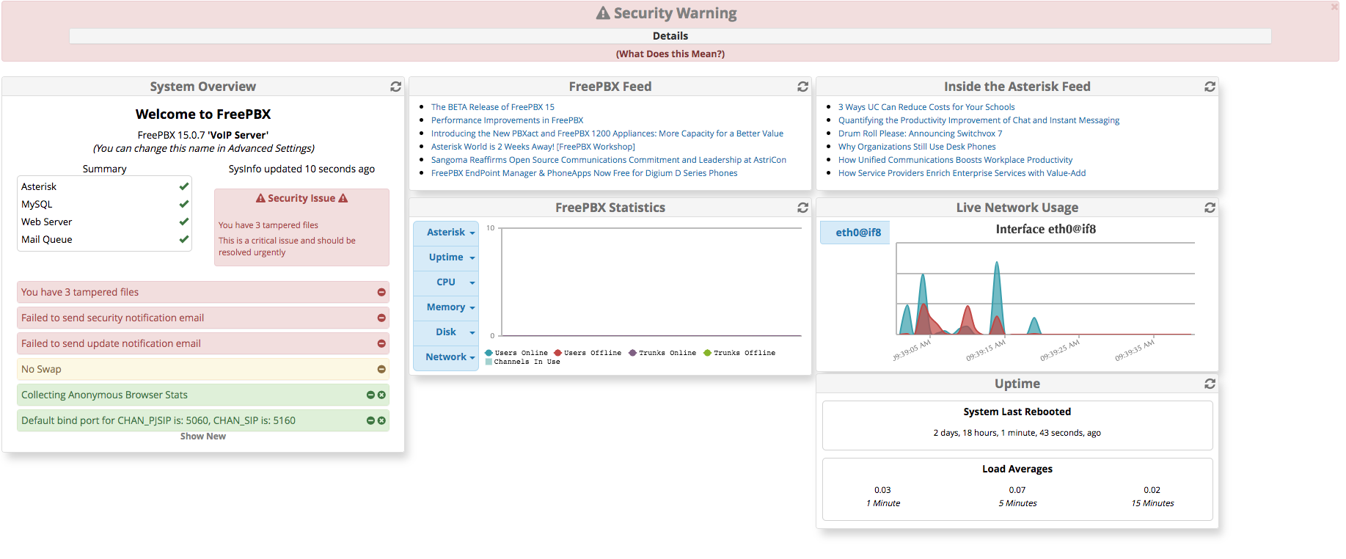The height and width of the screenshot is (559, 1346).
Task: Open the Network statistics dropdown
Action: [446, 357]
